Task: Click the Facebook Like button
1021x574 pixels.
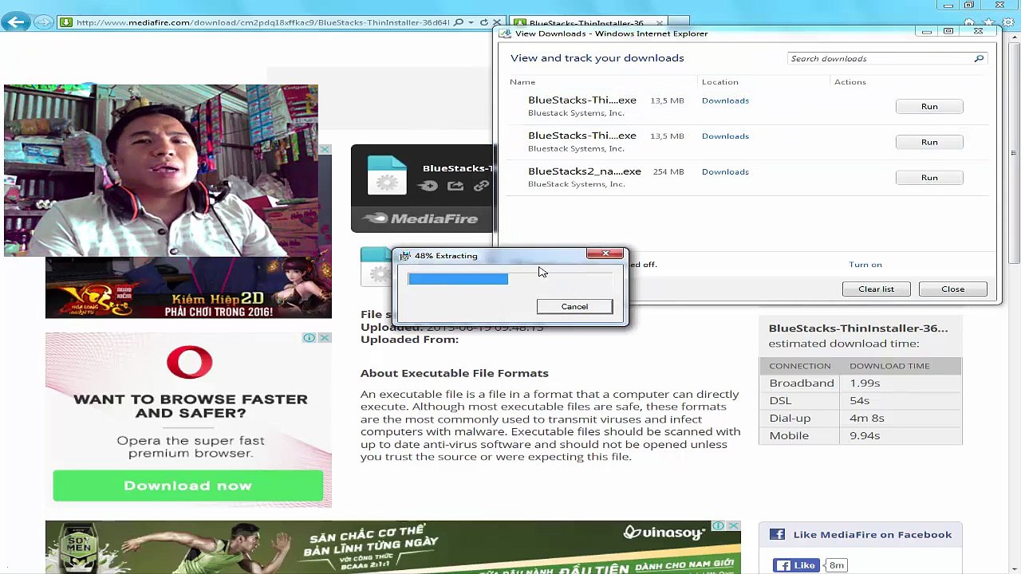Action: tap(796, 565)
